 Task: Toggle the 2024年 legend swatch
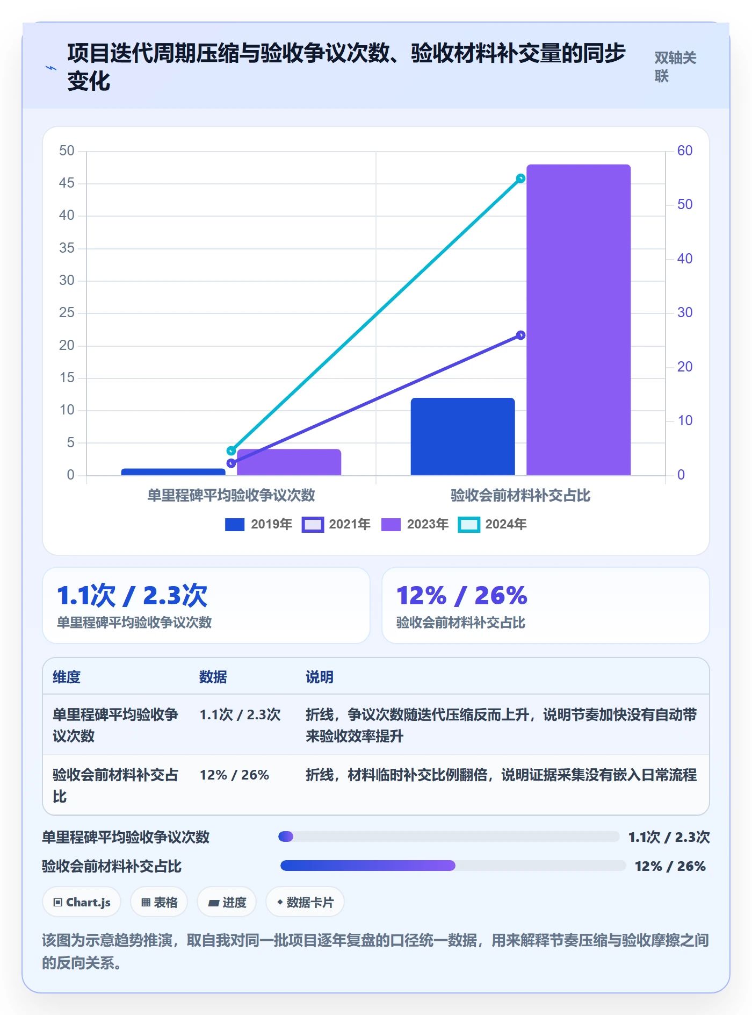tap(469, 524)
